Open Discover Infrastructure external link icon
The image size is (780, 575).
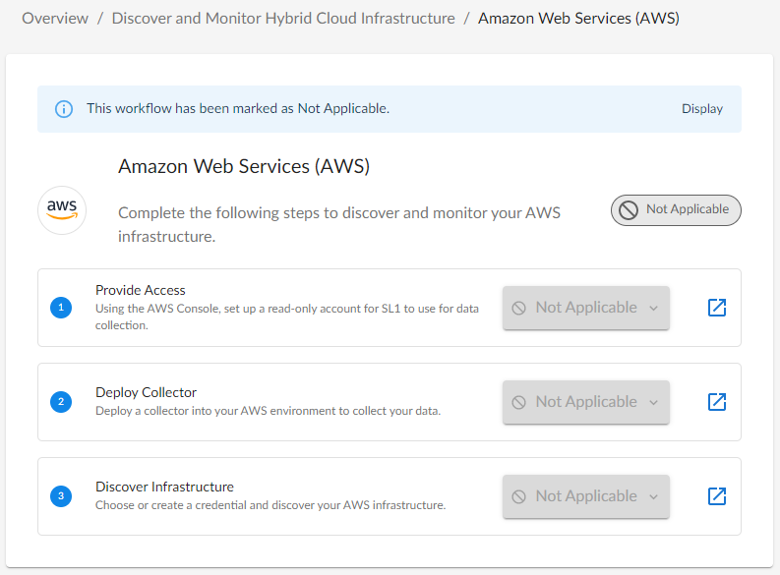click(x=717, y=496)
